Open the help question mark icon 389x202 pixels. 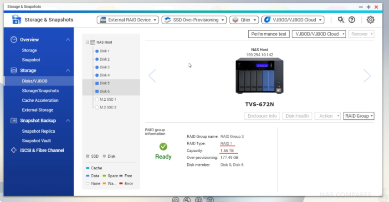click(352, 20)
